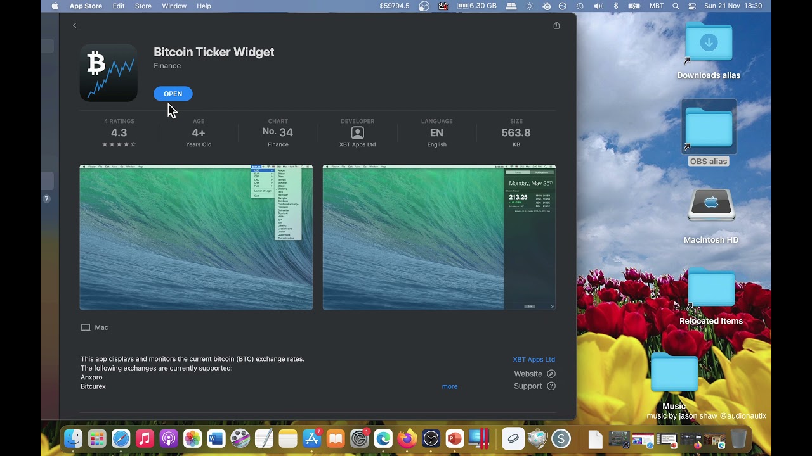Open System Preferences in the Dock

click(x=360, y=438)
